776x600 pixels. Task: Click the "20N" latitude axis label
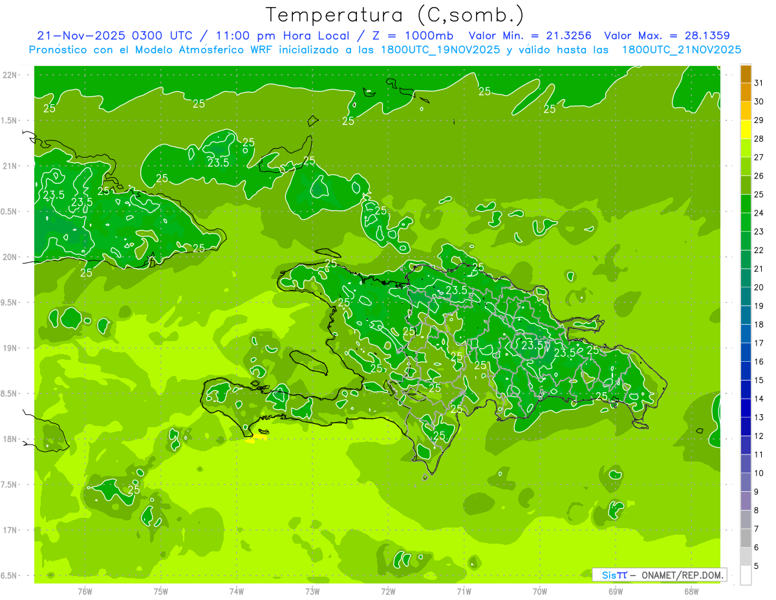coord(10,257)
